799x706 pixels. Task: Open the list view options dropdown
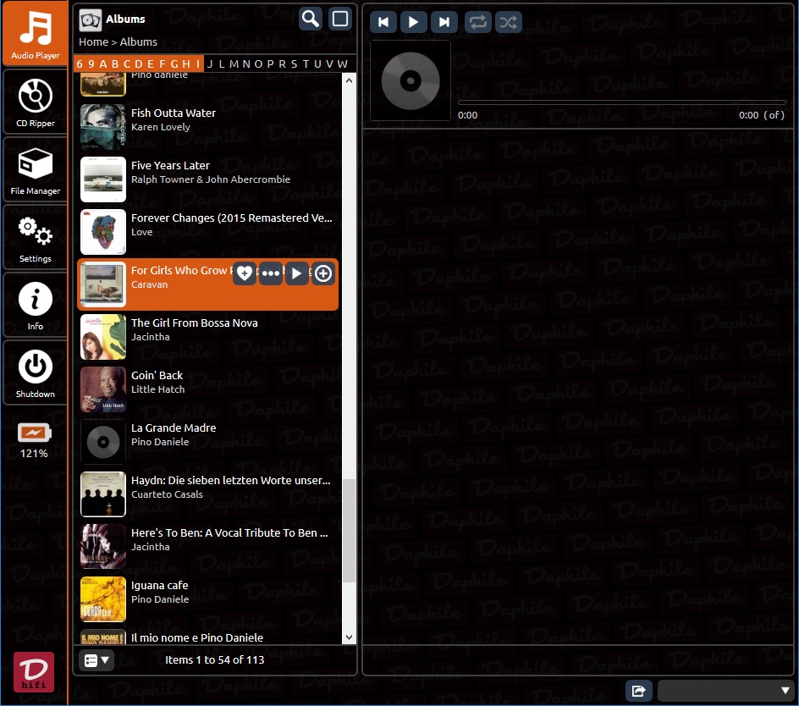coord(96,659)
